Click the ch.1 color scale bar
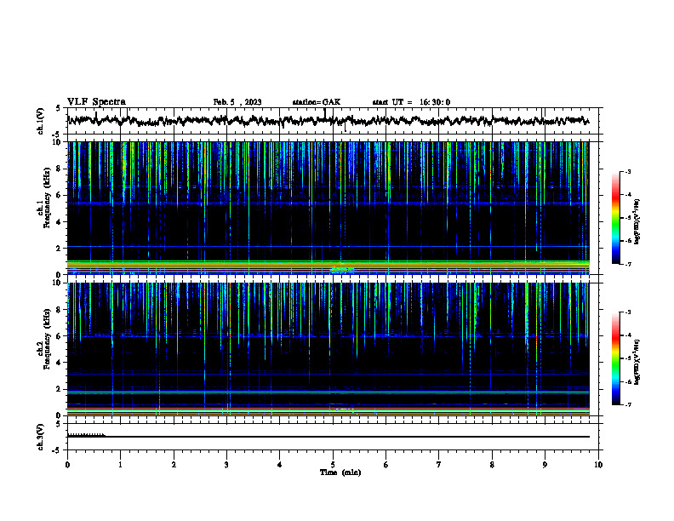Viewport: 674px width, 521px height. pyautogui.click(x=616, y=218)
